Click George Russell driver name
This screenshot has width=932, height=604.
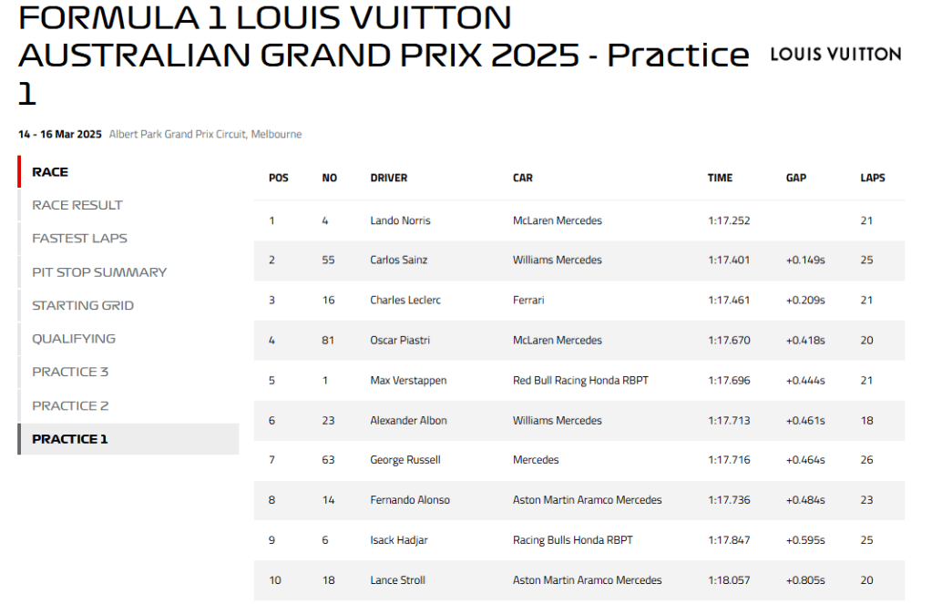pyautogui.click(x=405, y=461)
